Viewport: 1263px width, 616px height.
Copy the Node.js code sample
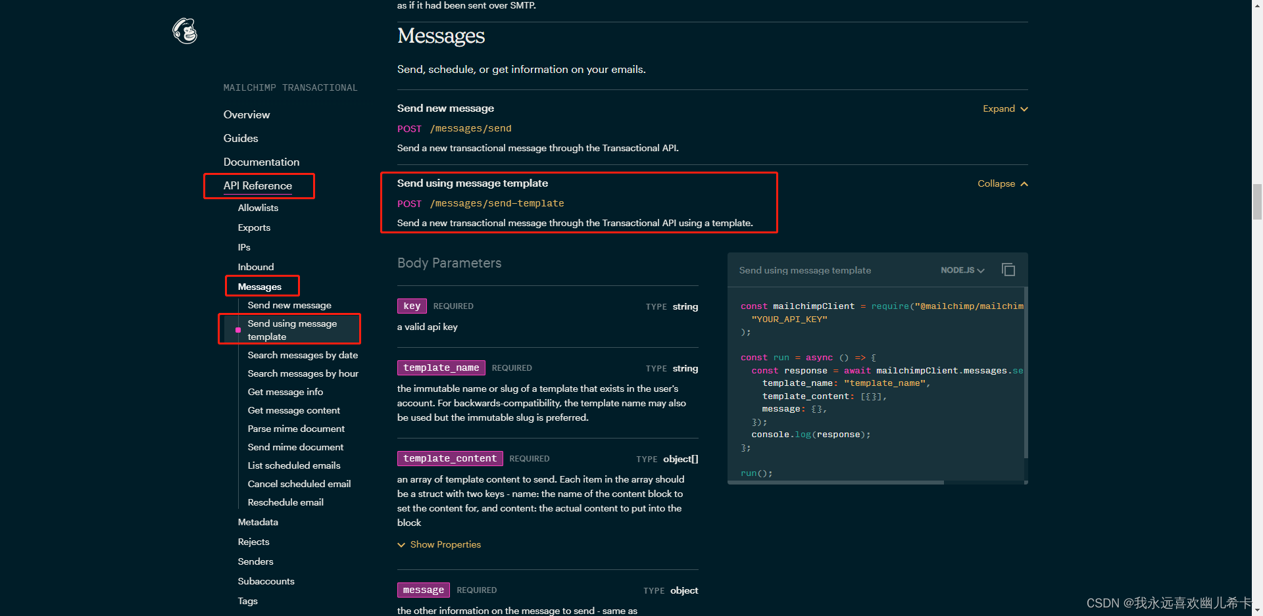point(1008,270)
